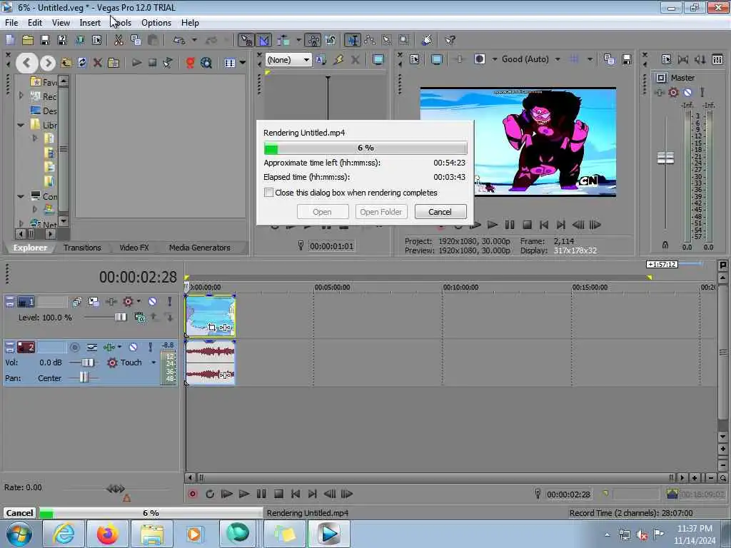Toggle solo on video track 1
The height and width of the screenshot is (548, 731).
(x=170, y=302)
